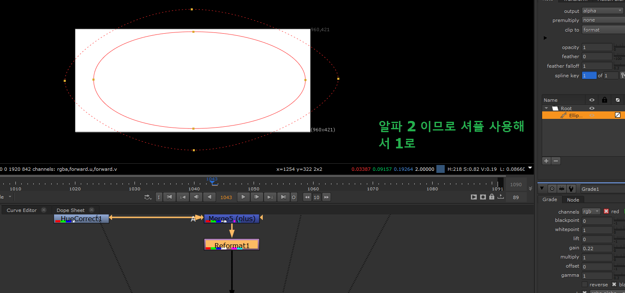Collapse the Grade1 properties panel
Image resolution: width=625 pixels, height=293 pixels.
tap(542, 189)
